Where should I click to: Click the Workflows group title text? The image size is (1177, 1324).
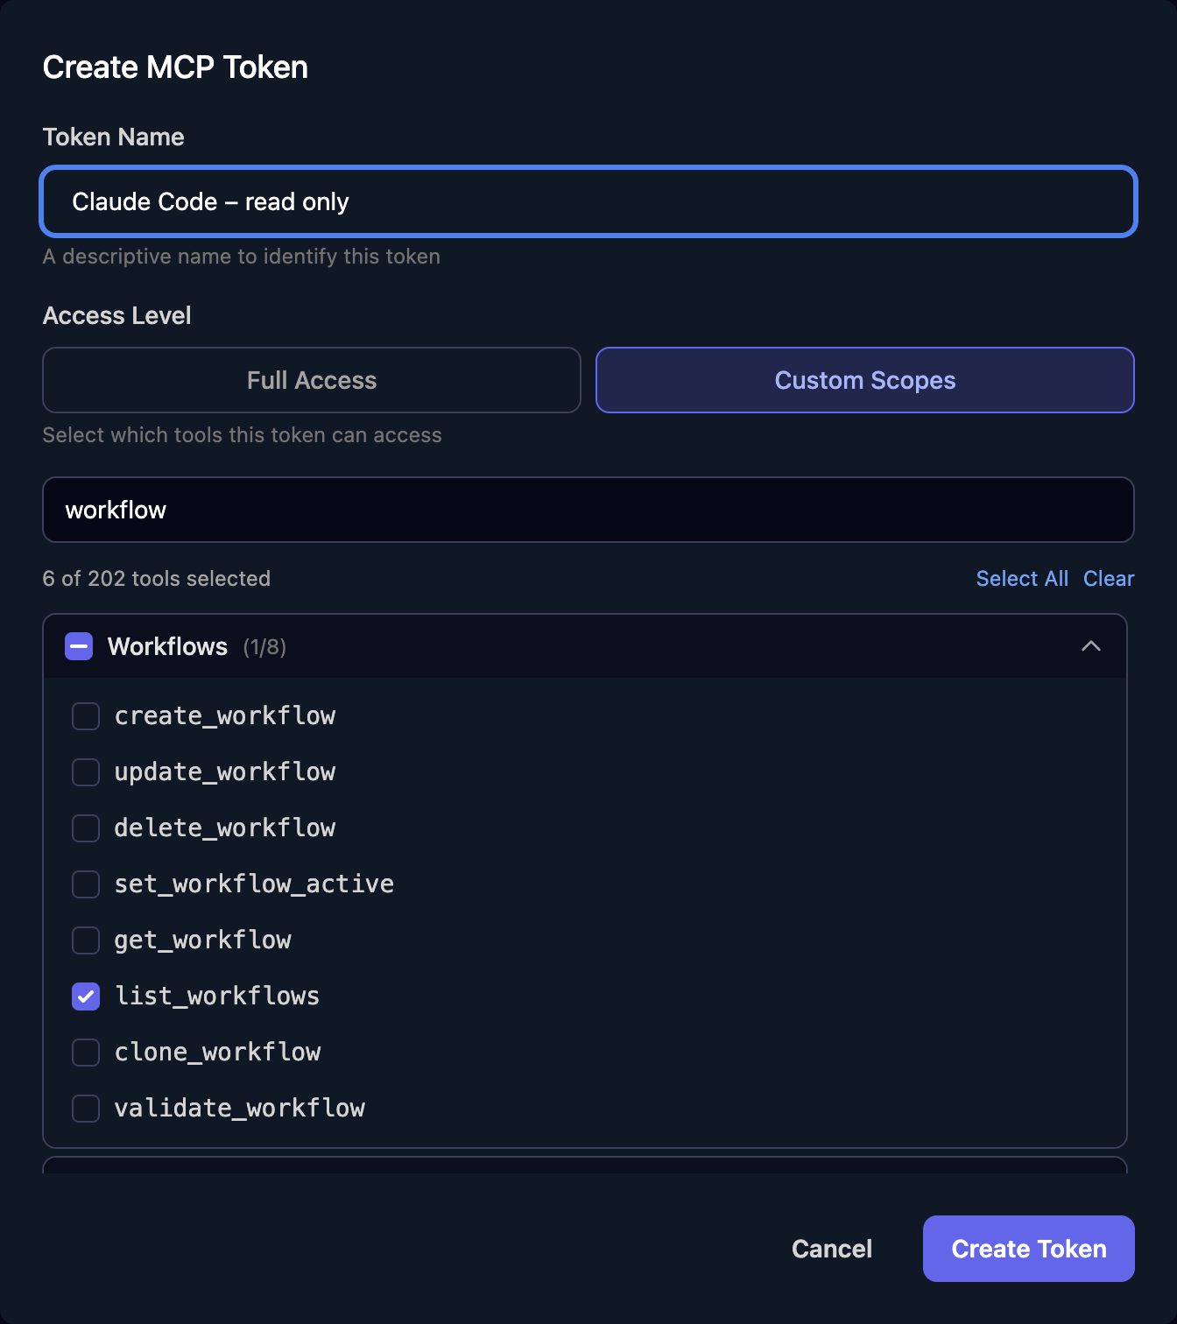click(167, 646)
